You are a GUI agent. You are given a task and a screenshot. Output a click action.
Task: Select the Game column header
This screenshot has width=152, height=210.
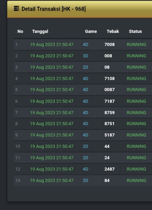click(x=91, y=31)
